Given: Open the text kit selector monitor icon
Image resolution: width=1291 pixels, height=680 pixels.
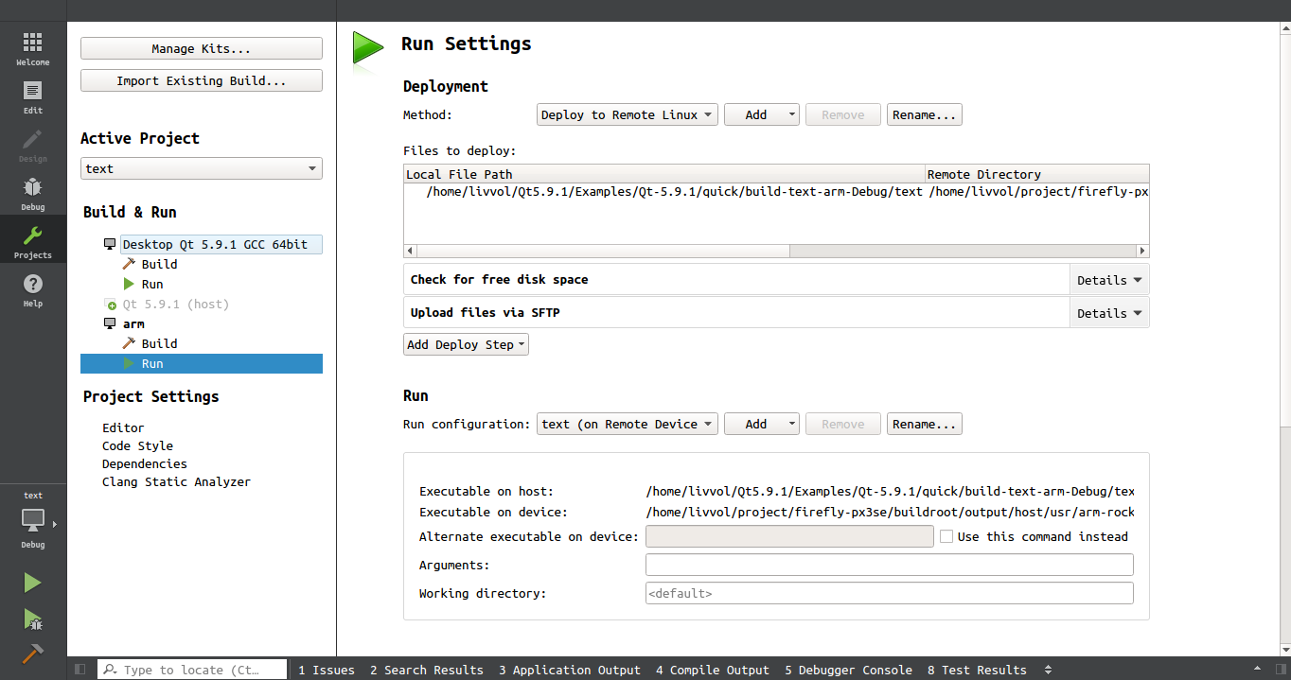Looking at the screenshot, I should [x=33, y=519].
